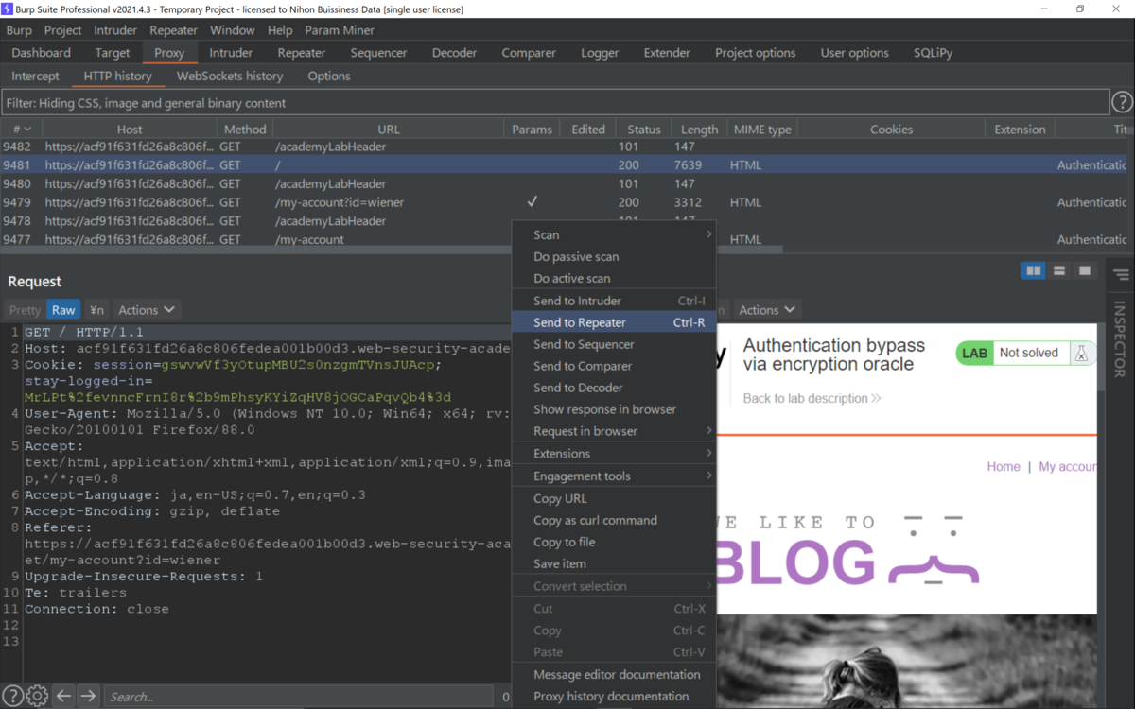This screenshot has height=709, width=1135.
Task: Switch to WebSockets history sub-tab
Action: click(230, 76)
